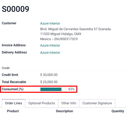Open the Delivery Address Azure Interior link
Screen dimensions: 126x114
coord(50,53)
